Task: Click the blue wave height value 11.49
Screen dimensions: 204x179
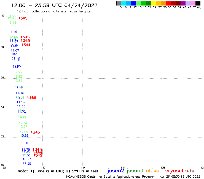Action: (x=13, y=32)
